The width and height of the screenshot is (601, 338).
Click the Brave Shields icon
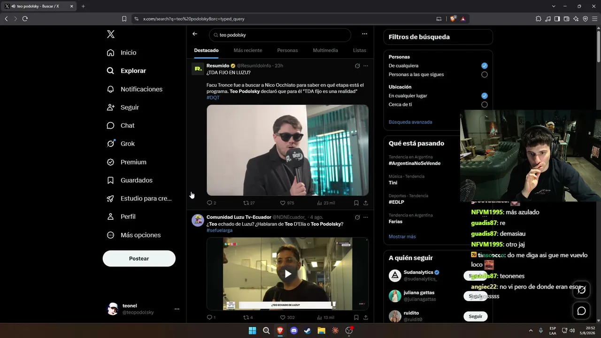[x=453, y=19]
